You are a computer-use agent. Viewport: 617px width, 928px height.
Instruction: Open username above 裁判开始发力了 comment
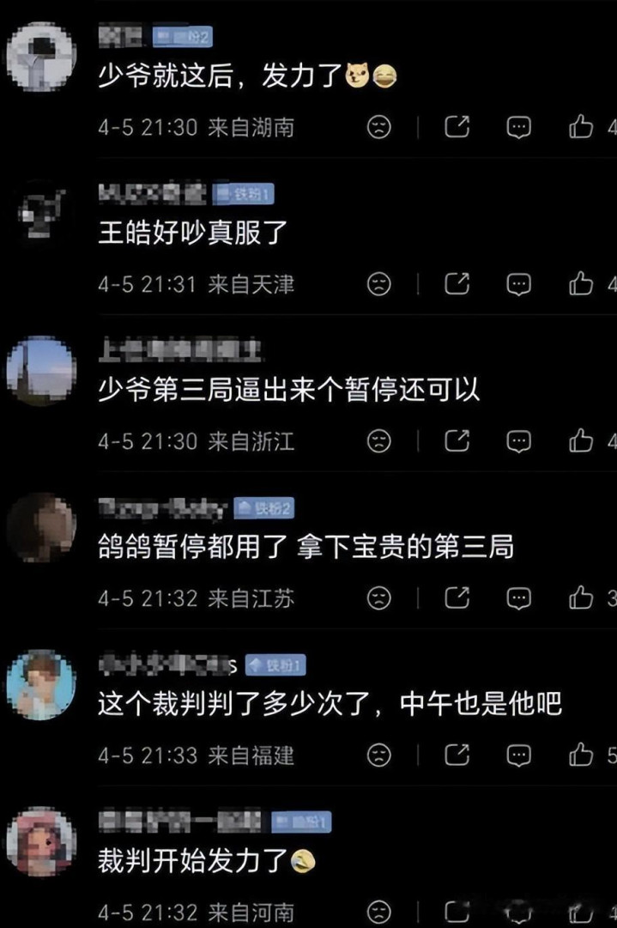point(179,822)
